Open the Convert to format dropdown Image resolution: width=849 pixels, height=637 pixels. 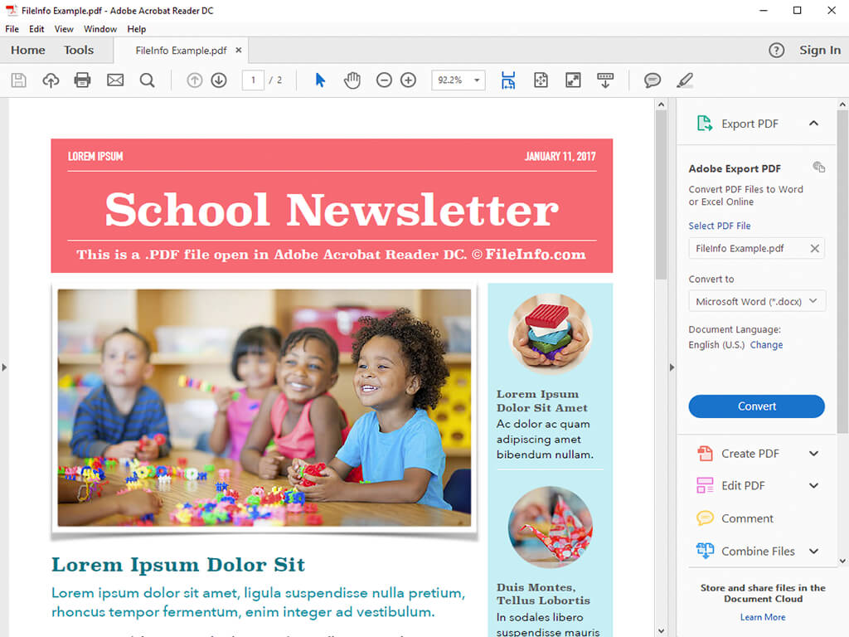(757, 301)
